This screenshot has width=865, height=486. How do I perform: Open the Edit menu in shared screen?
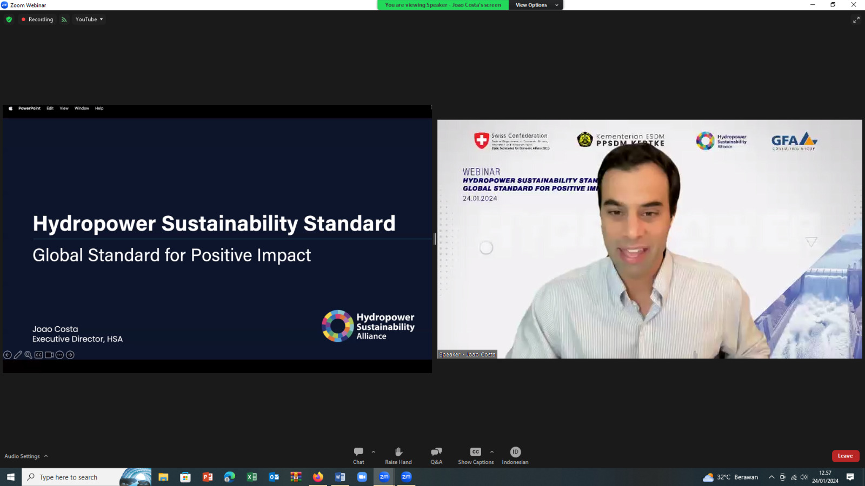point(50,109)
